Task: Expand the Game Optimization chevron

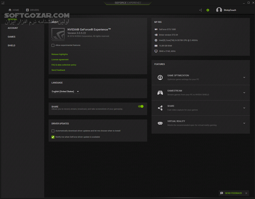Action: point(244,77)
